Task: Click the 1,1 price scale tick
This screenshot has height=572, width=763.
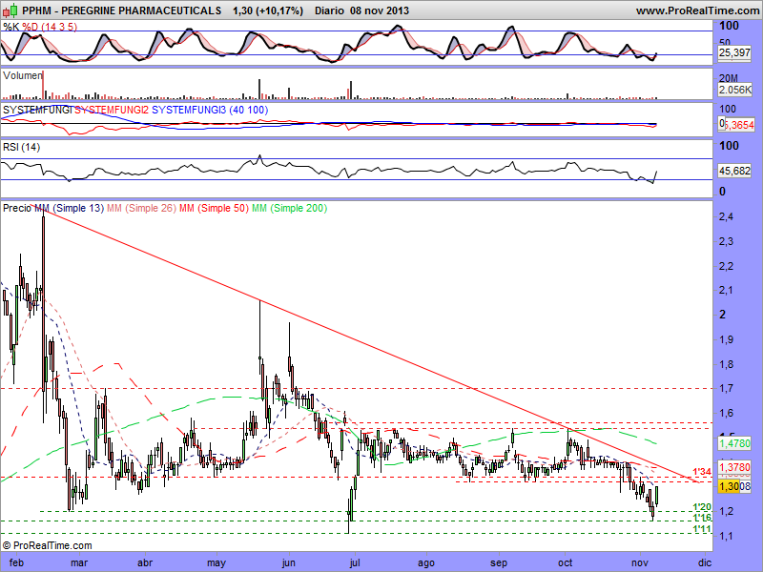Action: point(726,536)
